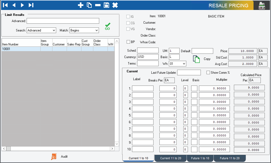Image resolution: width=271 pixels, height=163 pixels.
Task: Cancel changes using the X toolbar icon
Action: [x=115, y=5]
